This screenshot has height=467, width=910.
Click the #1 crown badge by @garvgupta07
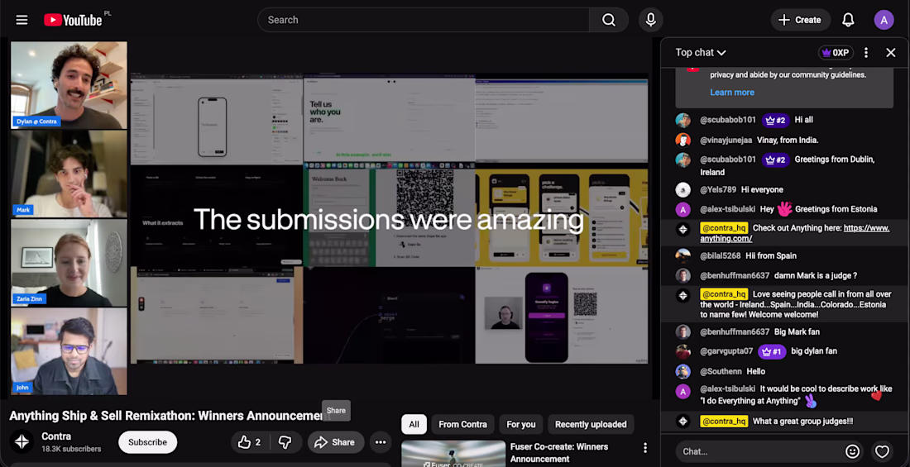pyautogui.click(x=773, y=351)
